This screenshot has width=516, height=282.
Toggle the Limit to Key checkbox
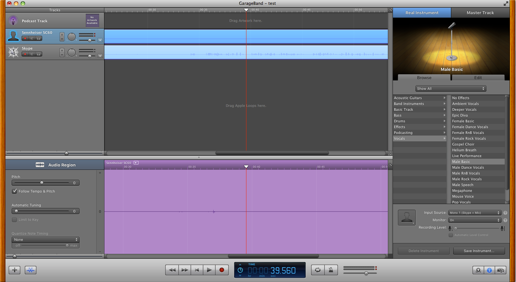point(14,220)
